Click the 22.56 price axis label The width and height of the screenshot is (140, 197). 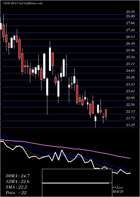tap(130, 105)
